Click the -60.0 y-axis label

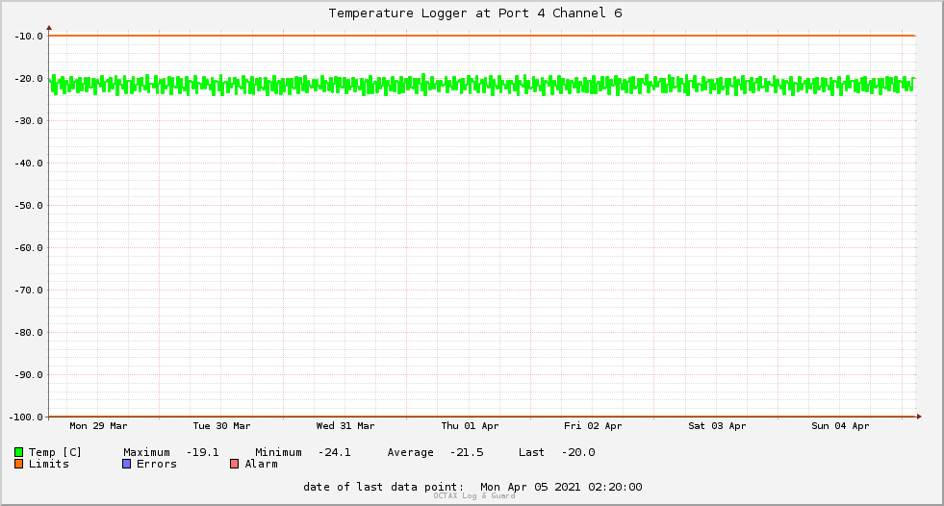point(28,248)
